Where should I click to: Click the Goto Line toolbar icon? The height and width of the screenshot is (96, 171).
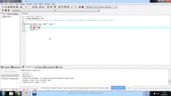tap(43, 7)
